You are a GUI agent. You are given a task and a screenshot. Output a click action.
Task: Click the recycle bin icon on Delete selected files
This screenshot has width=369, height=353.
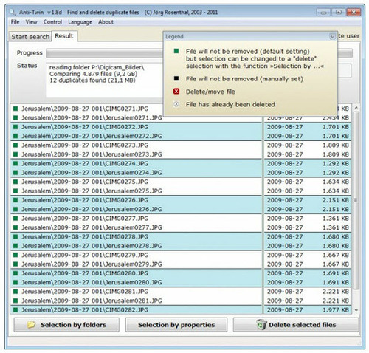tap(261, 324)
